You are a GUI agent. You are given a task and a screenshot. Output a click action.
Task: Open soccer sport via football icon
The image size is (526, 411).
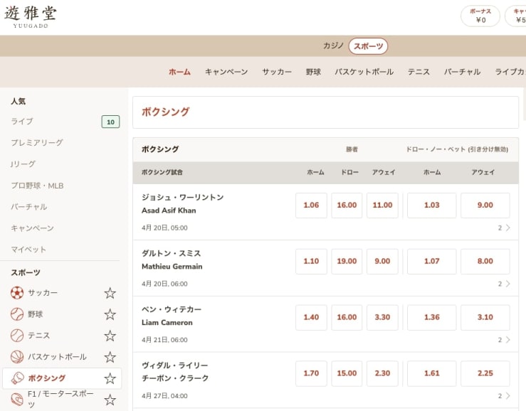click(17, 293)
